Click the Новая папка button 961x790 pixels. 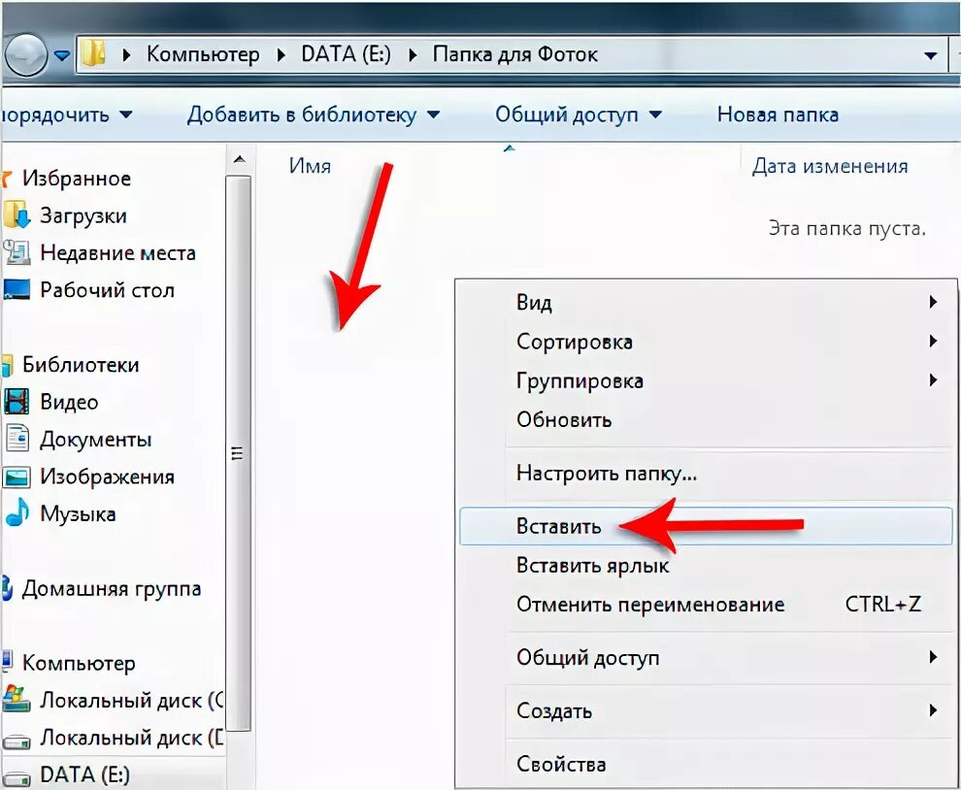tap(778, 115)
